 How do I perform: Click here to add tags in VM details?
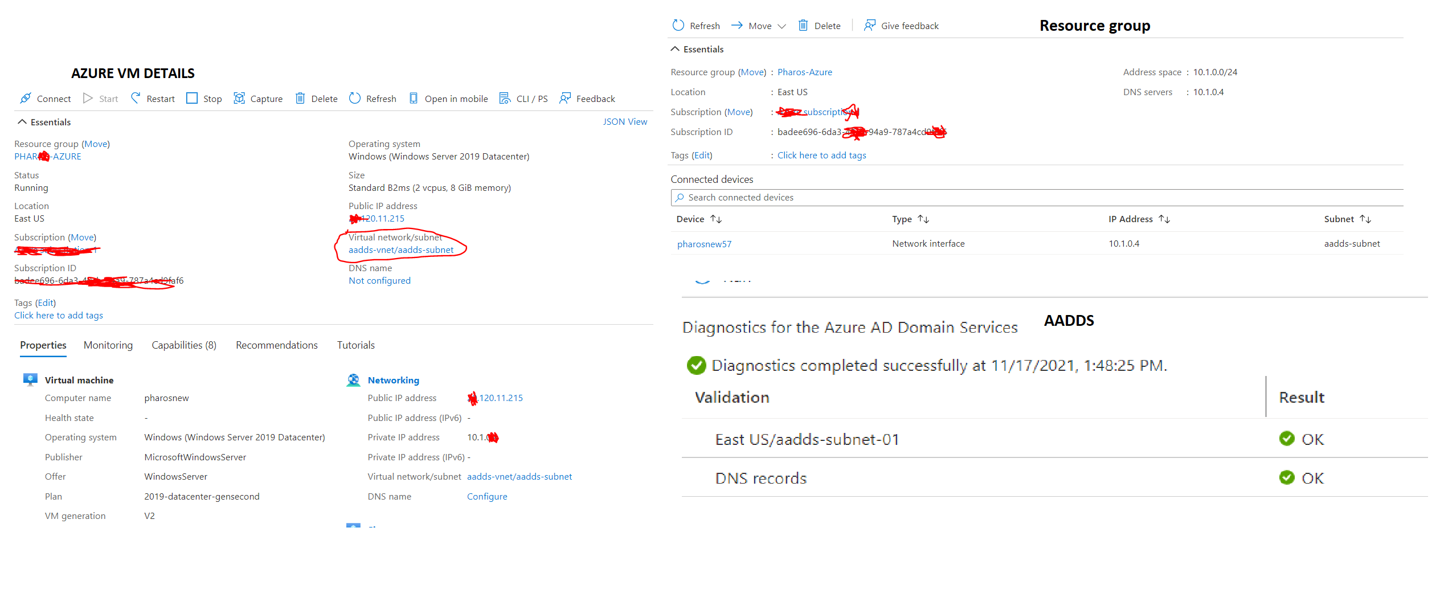[59, 316]
